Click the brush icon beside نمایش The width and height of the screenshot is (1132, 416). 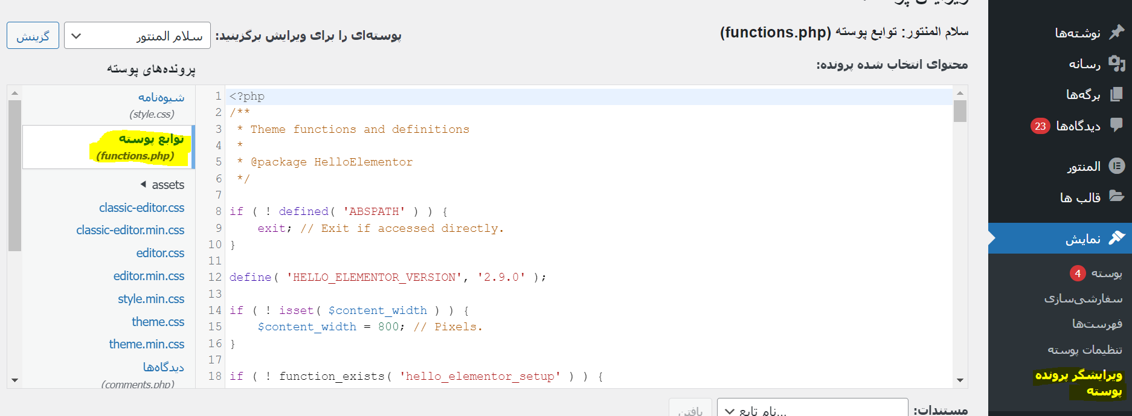coord(1117,238)
